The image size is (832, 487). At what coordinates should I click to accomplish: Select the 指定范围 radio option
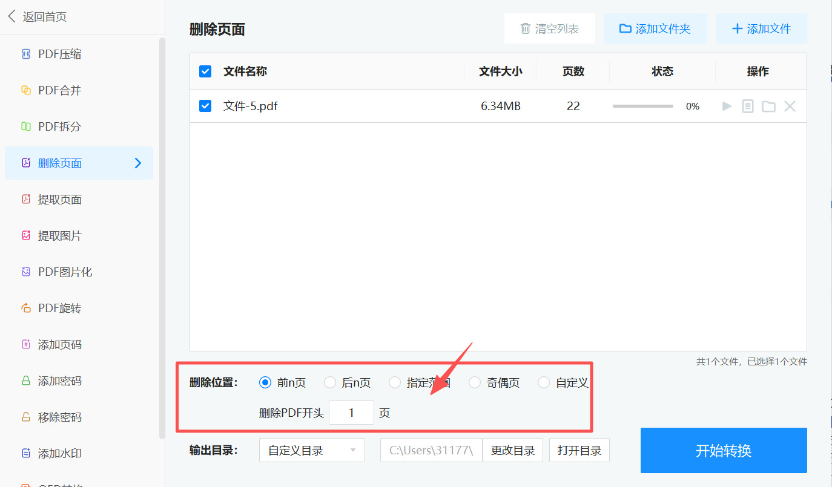(x=395, y=382)
